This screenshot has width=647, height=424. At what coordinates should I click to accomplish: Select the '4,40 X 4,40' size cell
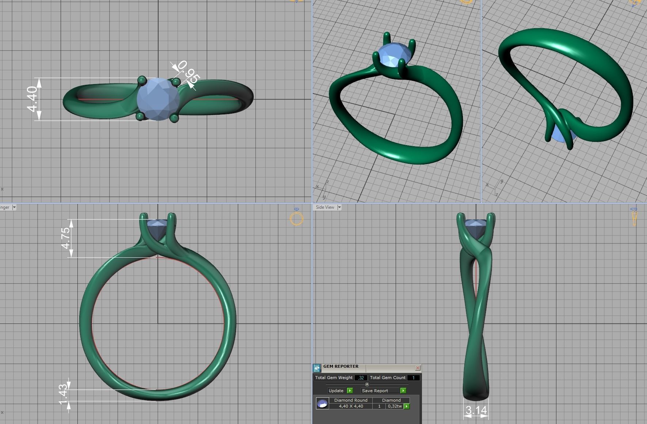click(x=351, y=406)
